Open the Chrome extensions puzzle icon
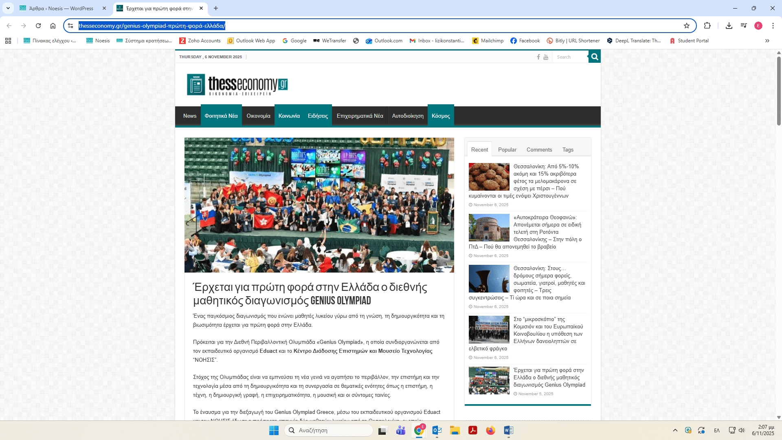Screen dimensions: 782x440 [707, 26]
